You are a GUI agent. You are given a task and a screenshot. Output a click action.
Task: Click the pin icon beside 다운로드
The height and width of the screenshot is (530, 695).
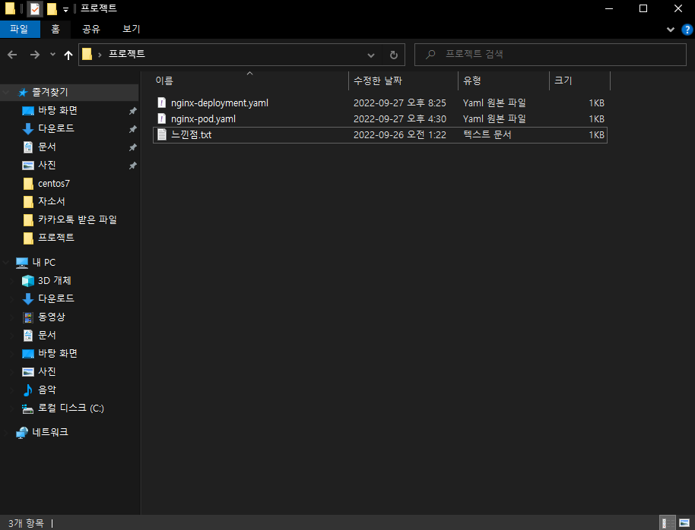pos(132,129)
